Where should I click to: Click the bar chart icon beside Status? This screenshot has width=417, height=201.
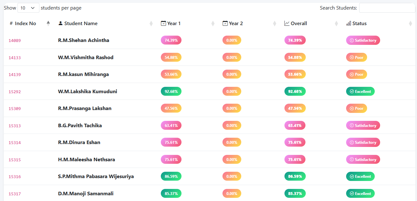point(349,23)
